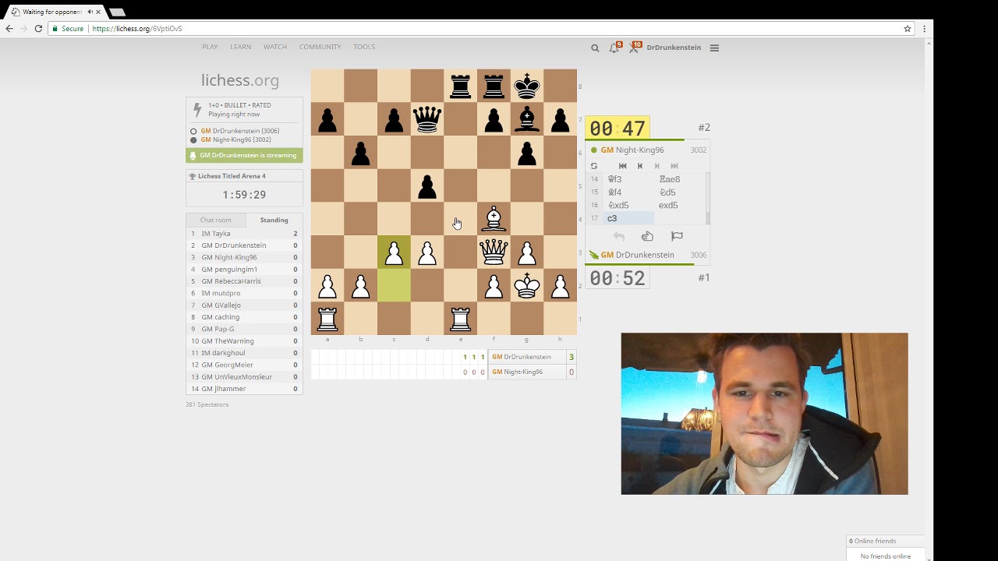Click the white pawn on c3
The width and height of the screenshot is (998, 561).
(394, 252)
